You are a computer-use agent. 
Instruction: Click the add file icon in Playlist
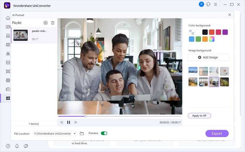tap(46, 23)
